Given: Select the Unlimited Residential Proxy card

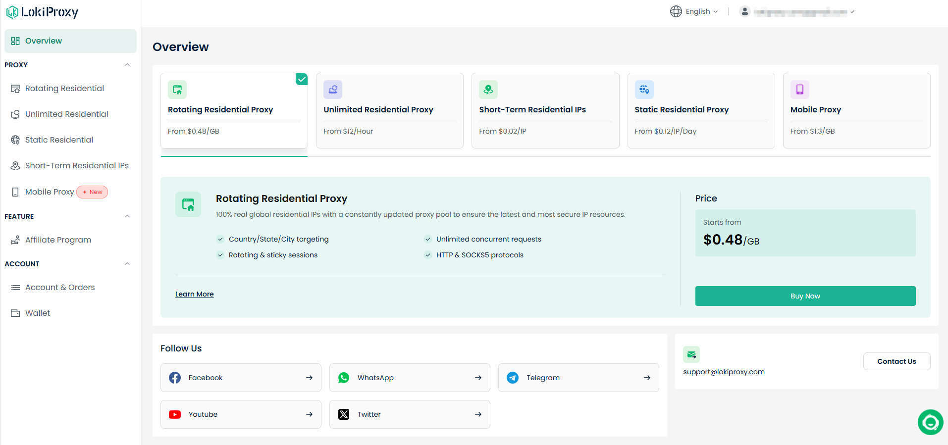Looking at the screenshot, I should pyautogui.click(x=390, y=111).
